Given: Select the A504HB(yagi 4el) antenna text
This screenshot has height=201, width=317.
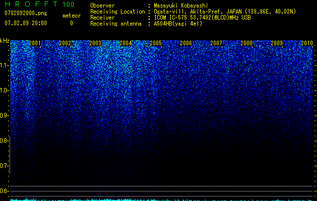Looking at the screenshot, I should pyautogui.click(x=178, y=24).
